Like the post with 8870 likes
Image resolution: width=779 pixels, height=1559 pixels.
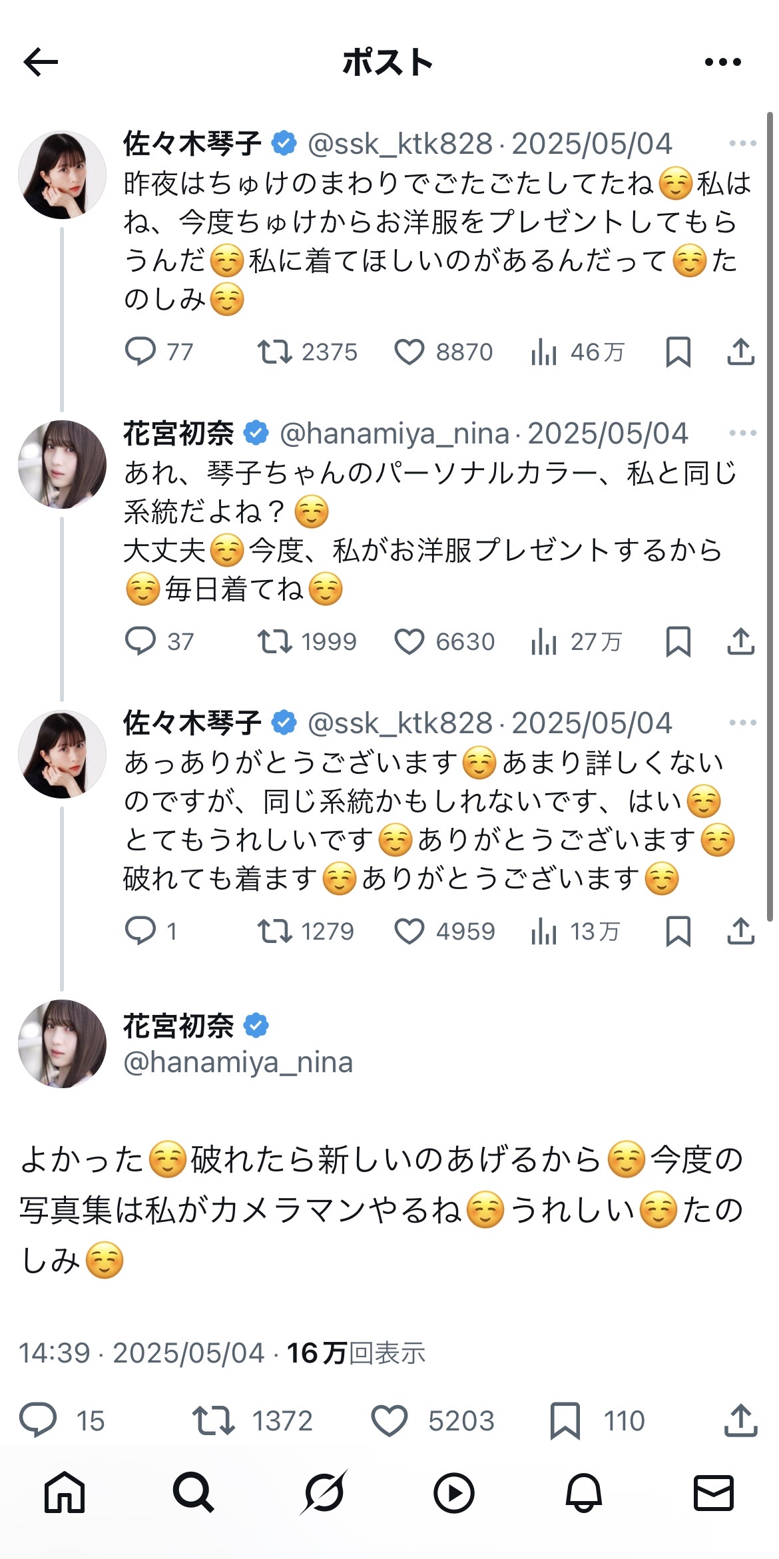pos(409,352)
